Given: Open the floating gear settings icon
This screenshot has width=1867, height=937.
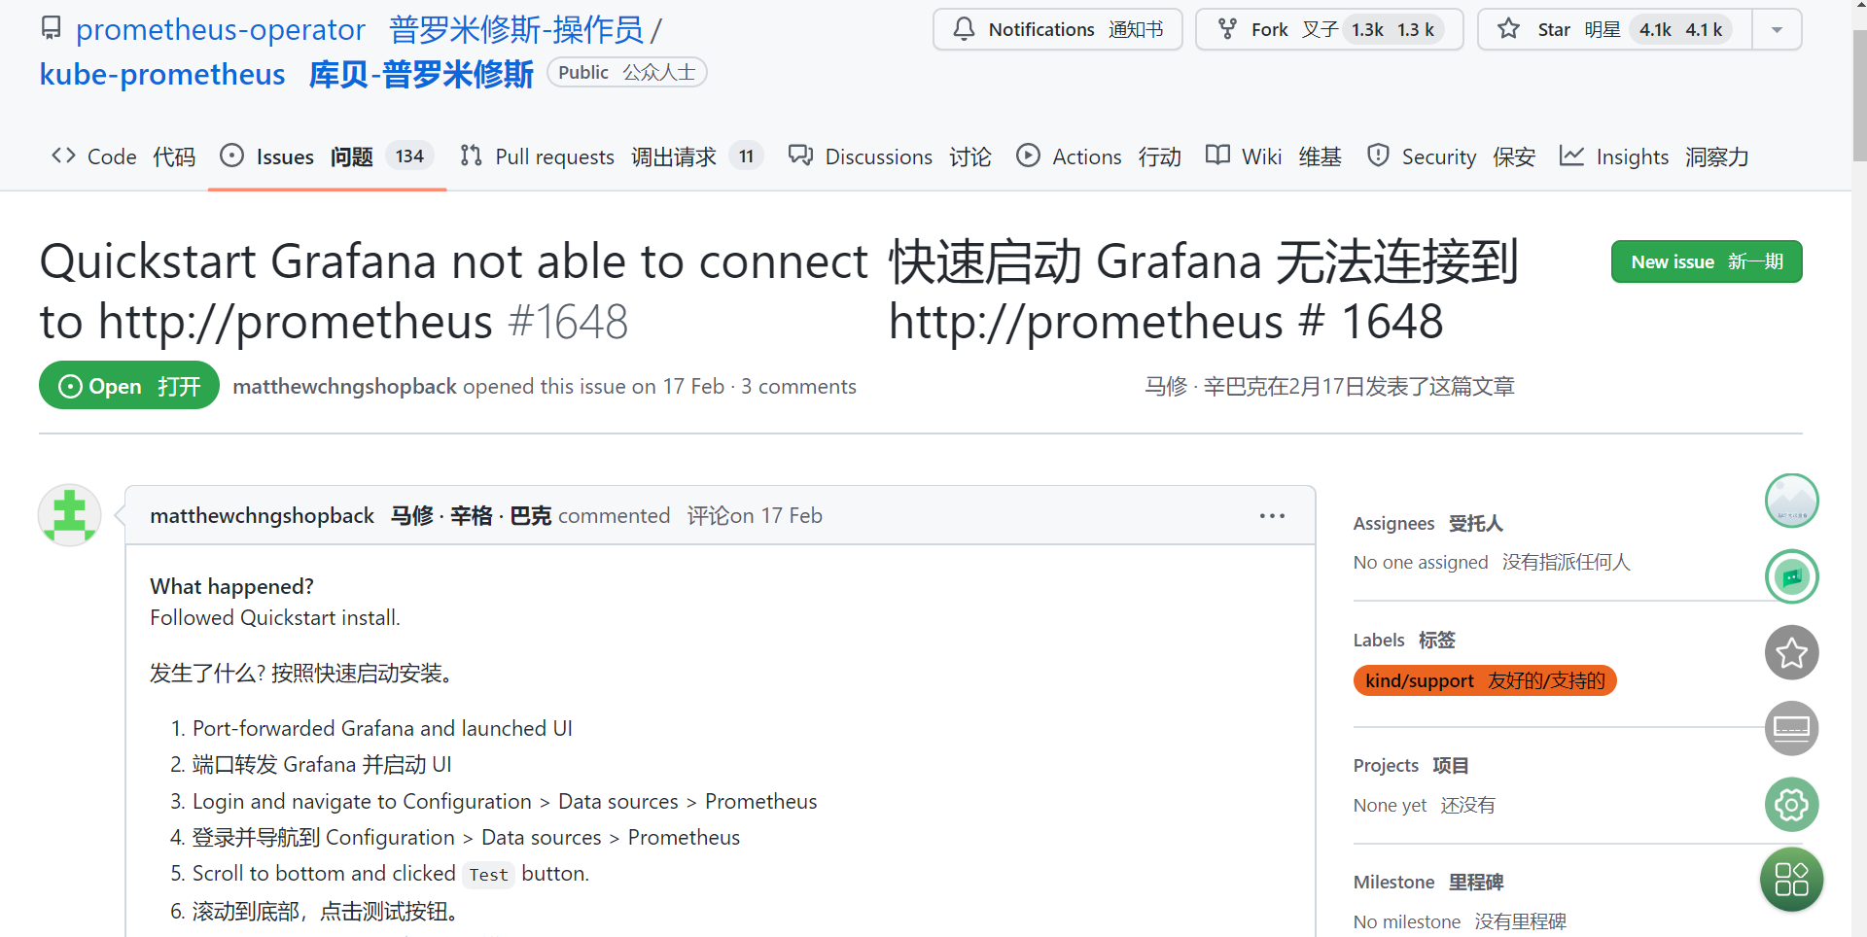Looking at the screenshot, I should coord(1791,805).
